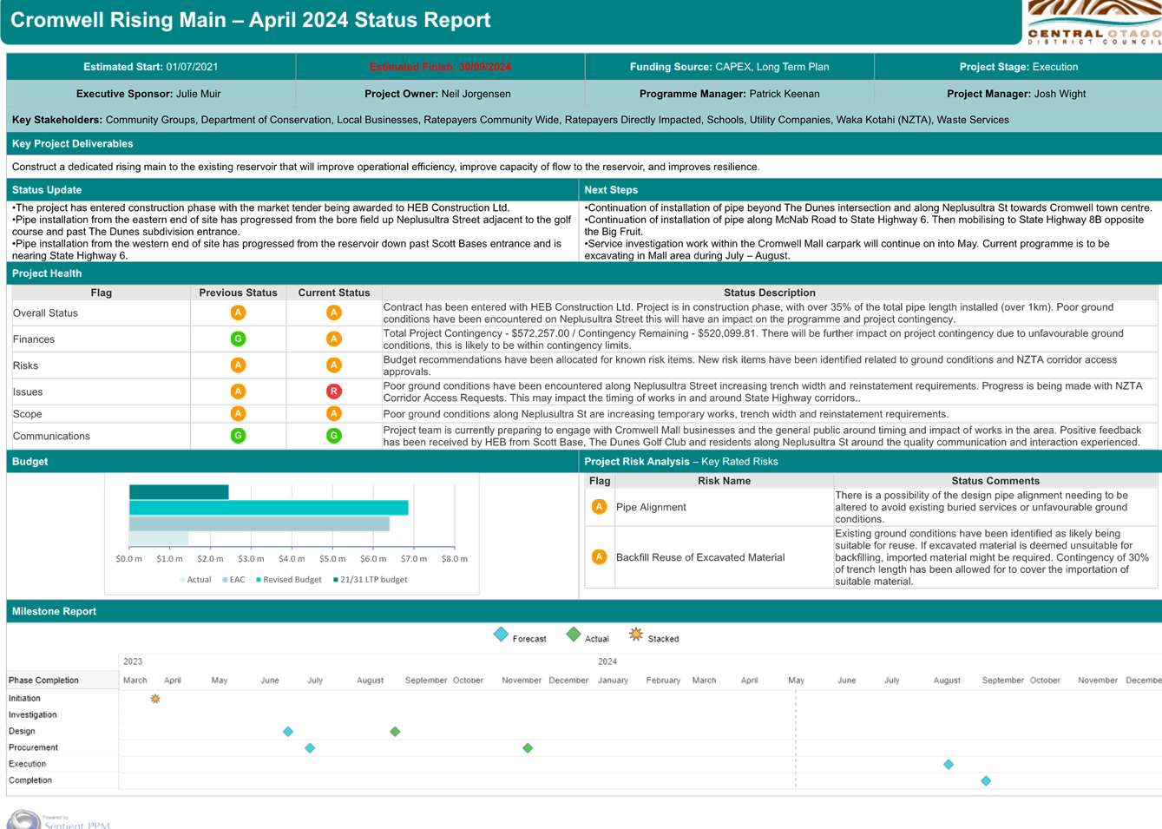Click the EAC chart bar
Screen dimensions: 1162x829
(x=259, y=523)
